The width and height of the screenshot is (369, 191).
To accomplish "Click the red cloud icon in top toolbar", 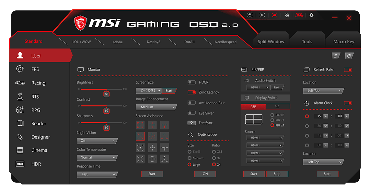I will pos(275,15).
